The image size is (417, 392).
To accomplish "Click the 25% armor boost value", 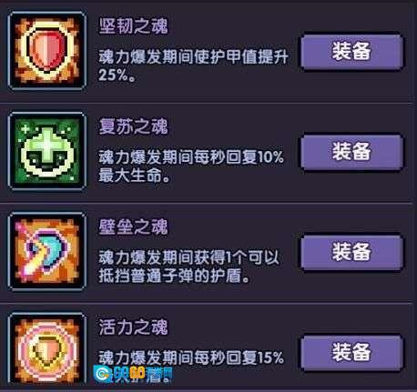I will 112,75.
